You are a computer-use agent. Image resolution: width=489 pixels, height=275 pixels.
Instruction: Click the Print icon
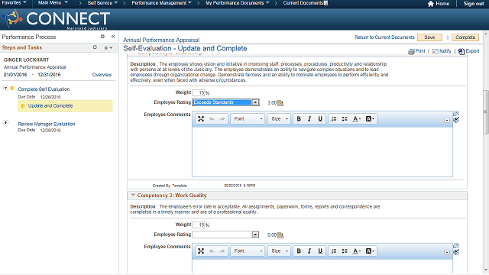tap(411, 51)
